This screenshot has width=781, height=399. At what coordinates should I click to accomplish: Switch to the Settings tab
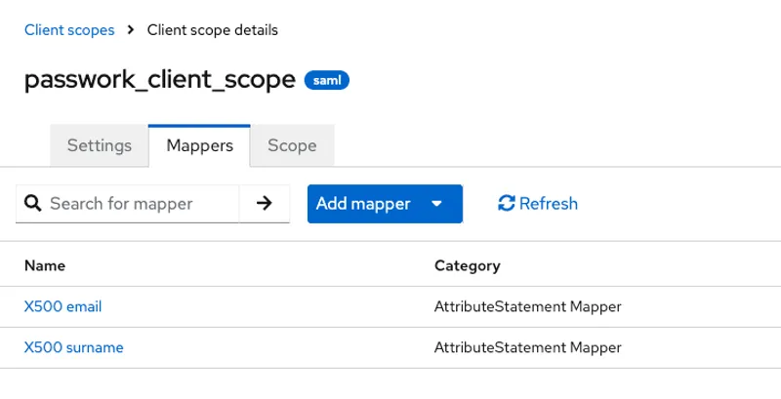point(99,145)
